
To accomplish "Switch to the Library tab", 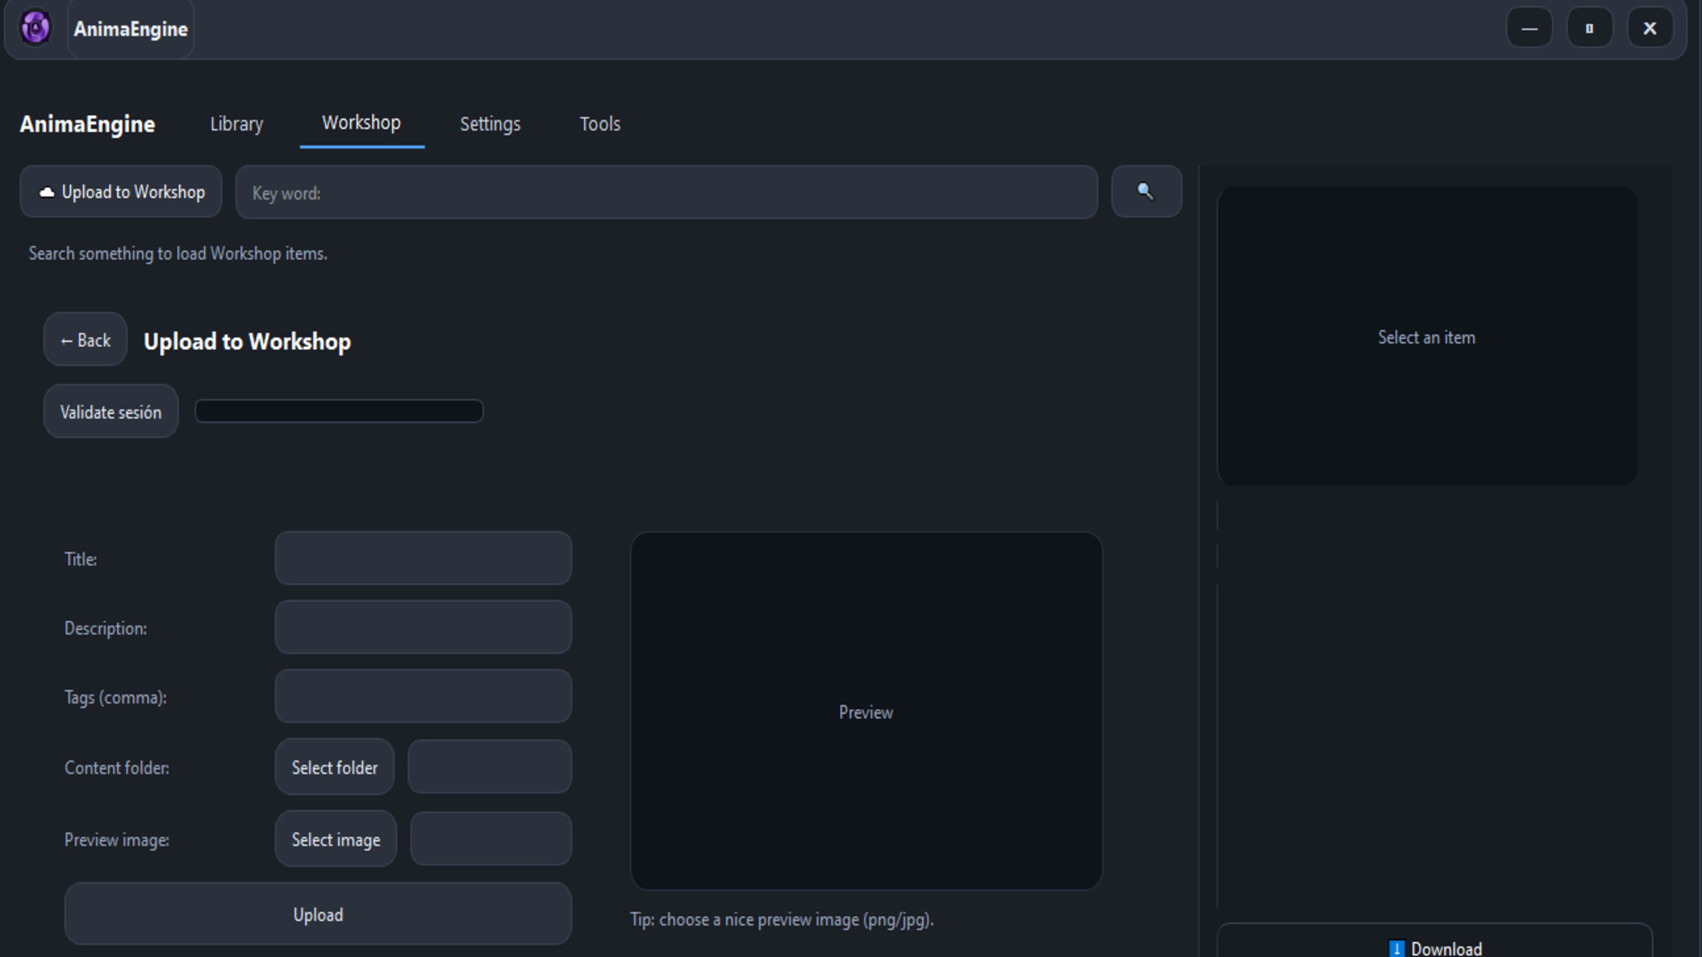I will 236,124.
